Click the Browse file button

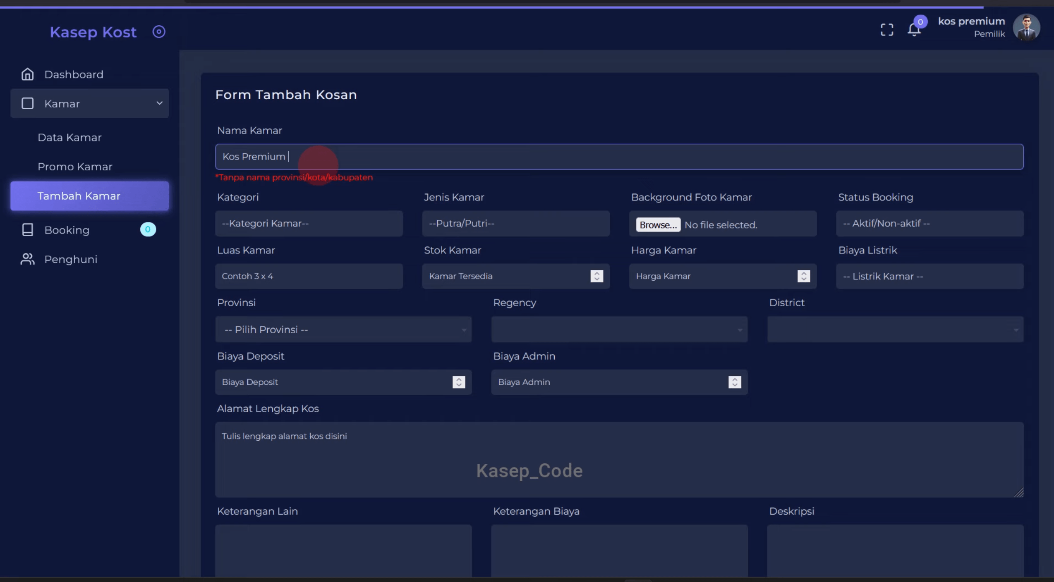click(x=658, y=225)
